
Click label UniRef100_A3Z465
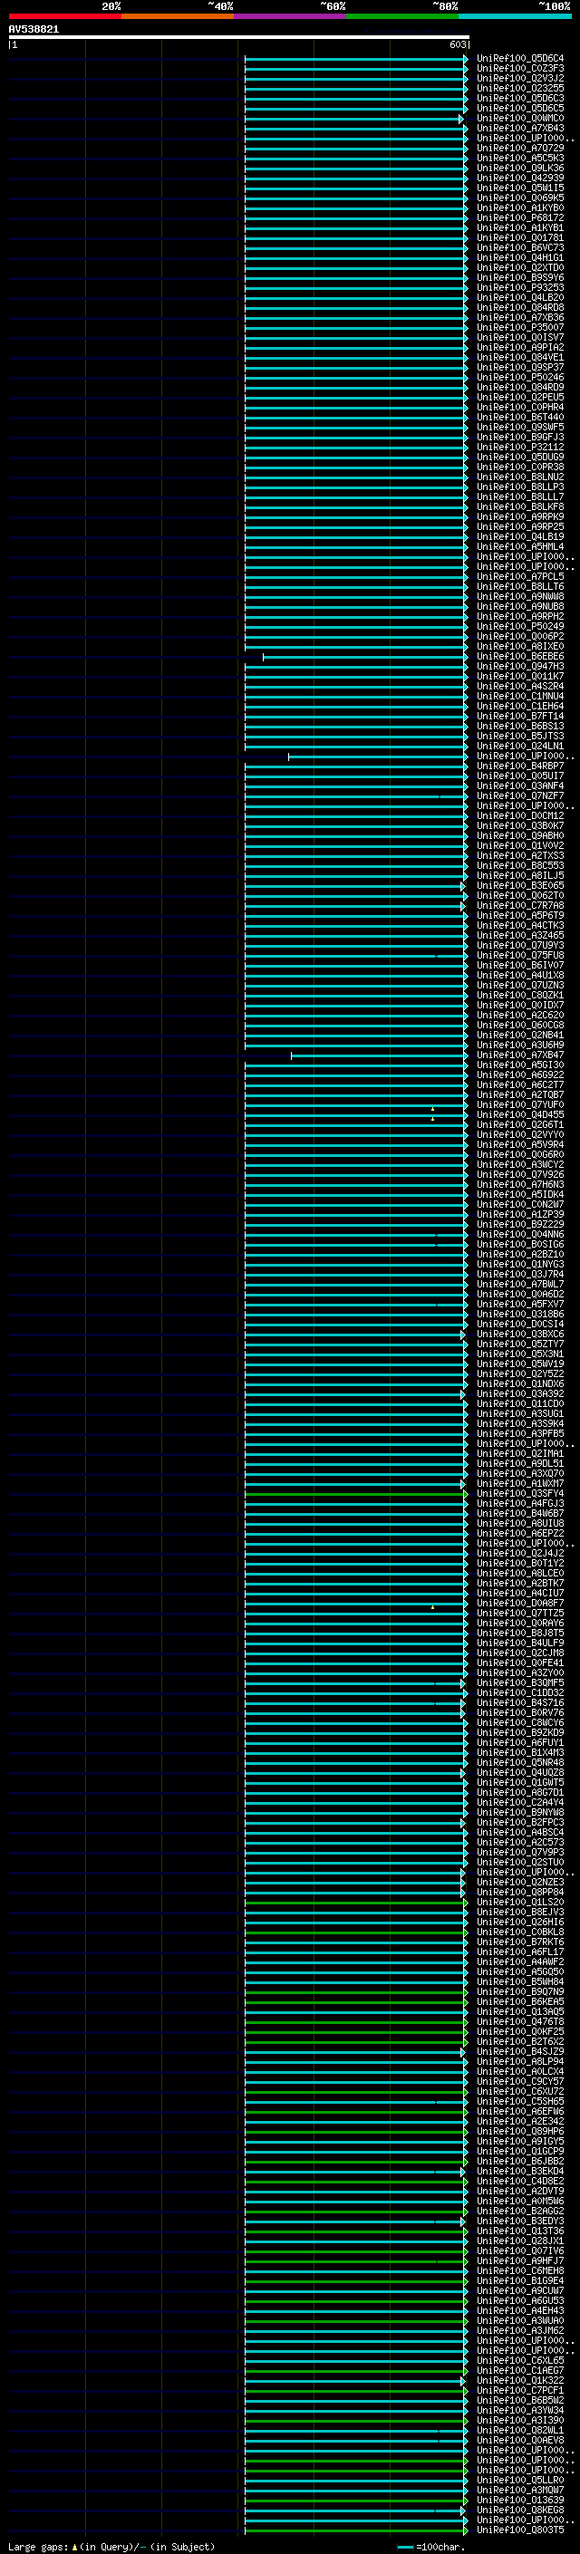point(519,935)
